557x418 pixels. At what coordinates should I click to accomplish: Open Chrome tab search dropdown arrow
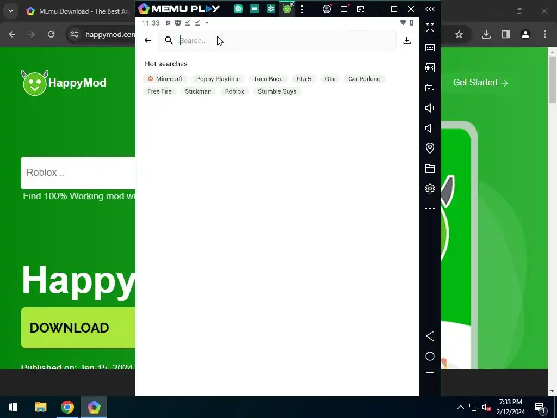click(11, 11)
